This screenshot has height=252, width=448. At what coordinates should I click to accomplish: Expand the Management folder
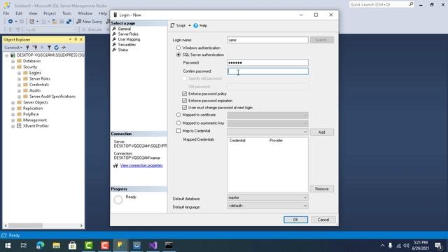tap(13, 120)
